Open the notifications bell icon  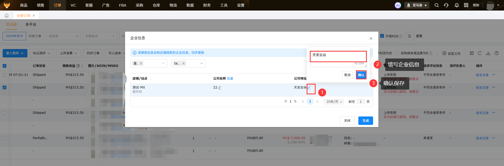point(457,5)
